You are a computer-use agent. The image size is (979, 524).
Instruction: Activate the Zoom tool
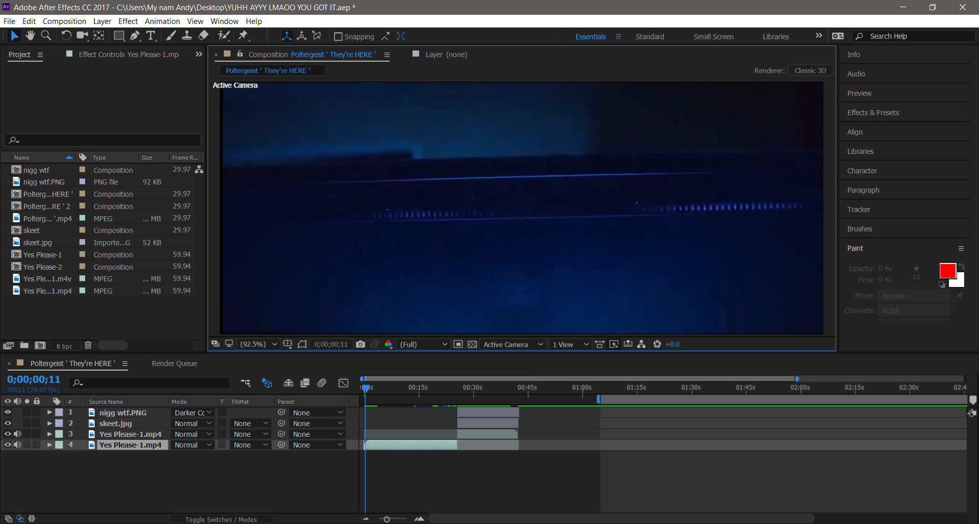click(x=46, y=36)
